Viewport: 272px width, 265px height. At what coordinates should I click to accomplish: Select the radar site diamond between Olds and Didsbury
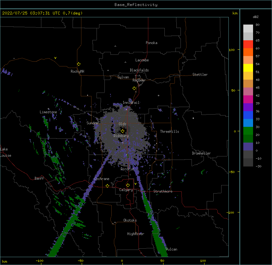tap(122, 131)
